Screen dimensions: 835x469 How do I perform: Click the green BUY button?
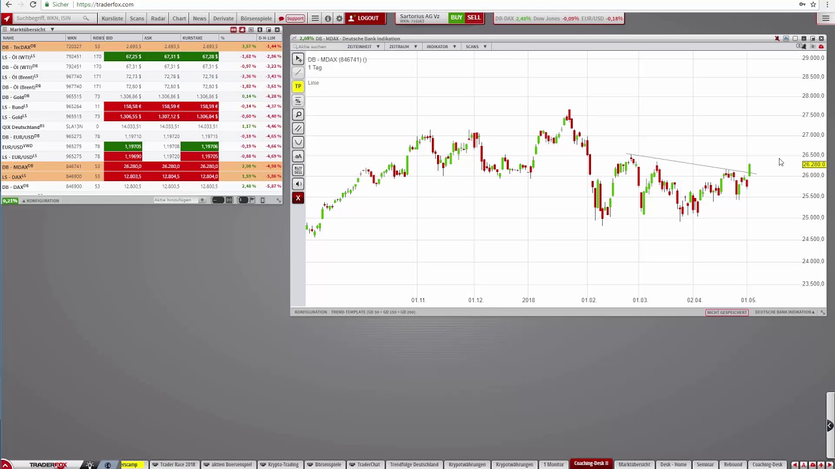(456, 18)
